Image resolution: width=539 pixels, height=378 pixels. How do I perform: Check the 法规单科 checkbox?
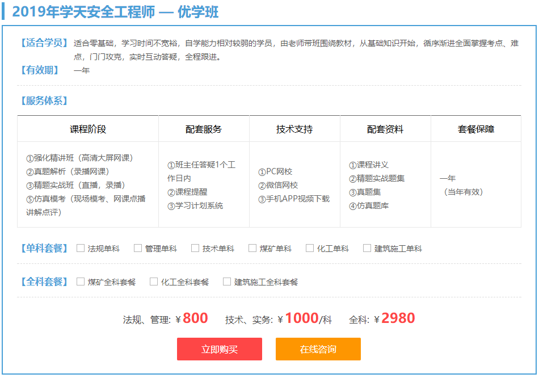click(x=81, y=248)
